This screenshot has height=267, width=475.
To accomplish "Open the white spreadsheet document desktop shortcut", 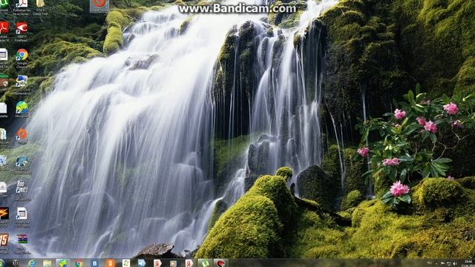I will pyautogui.click(x=22, y=217).
